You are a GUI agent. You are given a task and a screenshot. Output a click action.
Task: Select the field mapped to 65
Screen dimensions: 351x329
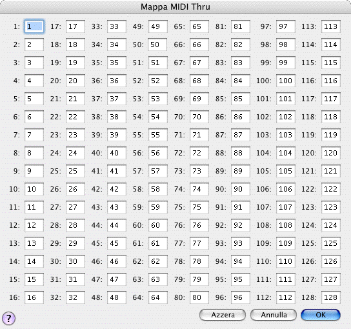click(x=199, y=26)
